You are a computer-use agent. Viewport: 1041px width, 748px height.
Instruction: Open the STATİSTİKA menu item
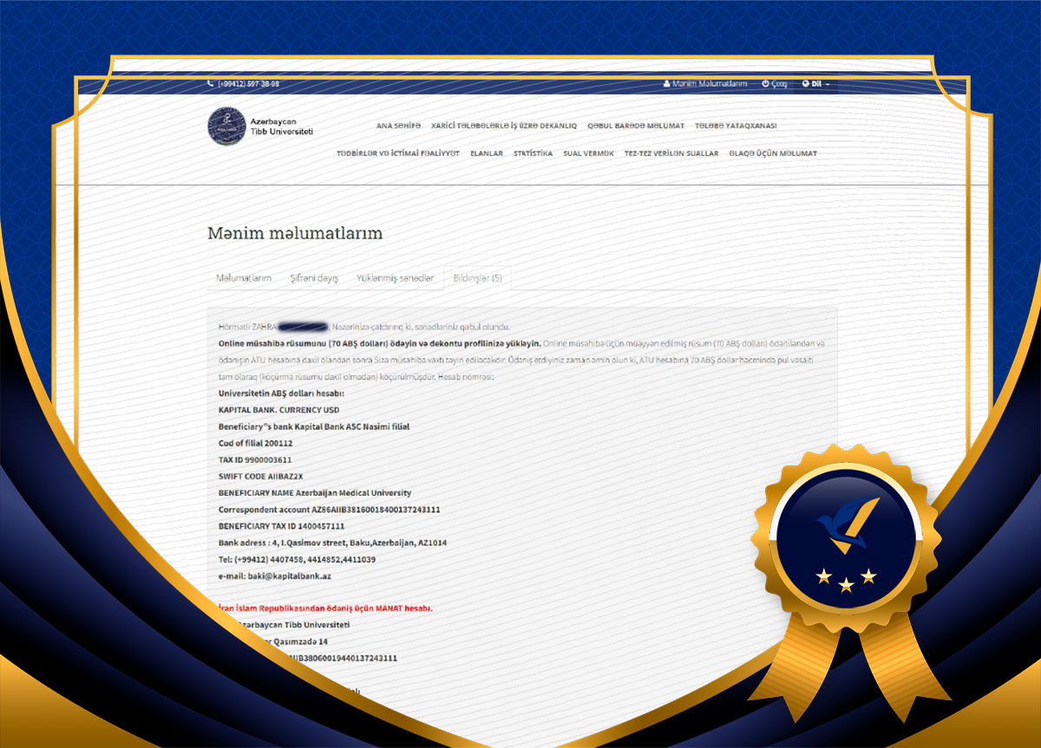(x=533, y=153)
